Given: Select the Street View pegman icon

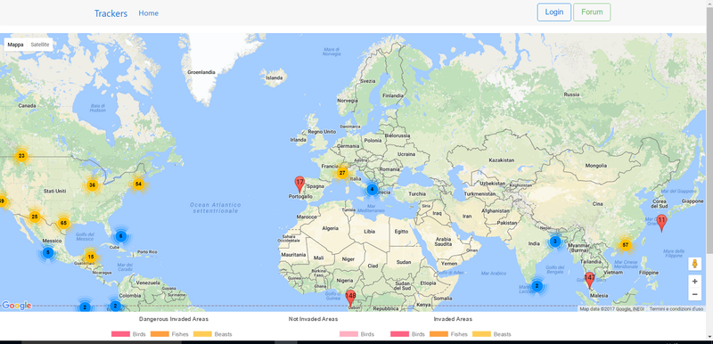Looking at the screenshot, I should 694,264.
